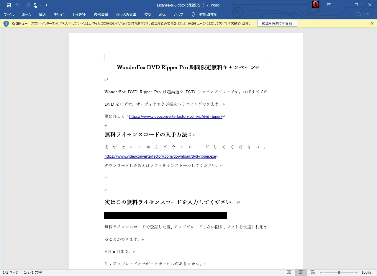This screenshot has width=377, height=276.
Task: Click the Undo icon
Action: [17, 5]
